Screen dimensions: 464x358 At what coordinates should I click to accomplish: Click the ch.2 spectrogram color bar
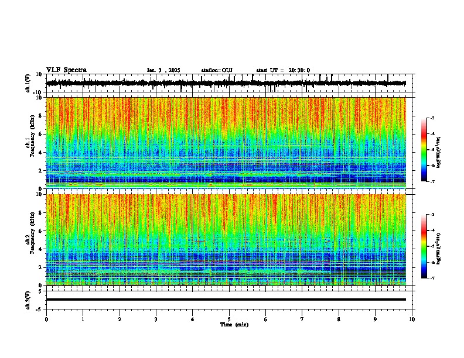tap(424, 246)
